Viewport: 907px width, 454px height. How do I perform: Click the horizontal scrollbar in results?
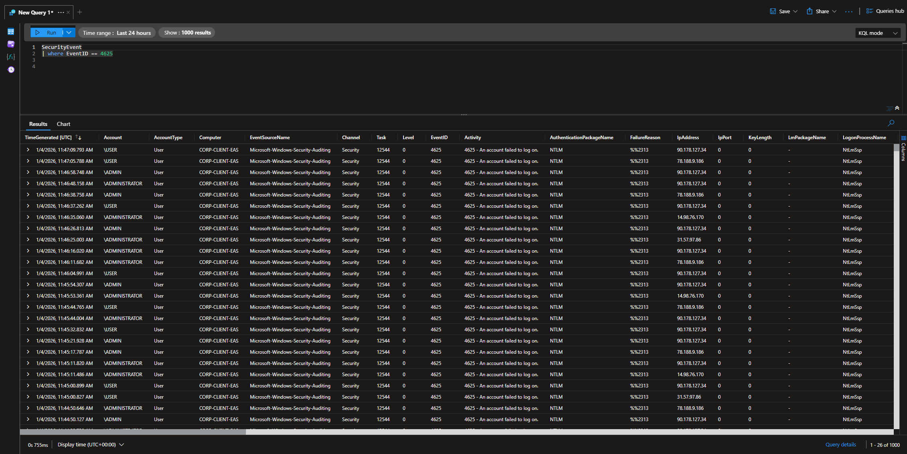pos(133,432)
